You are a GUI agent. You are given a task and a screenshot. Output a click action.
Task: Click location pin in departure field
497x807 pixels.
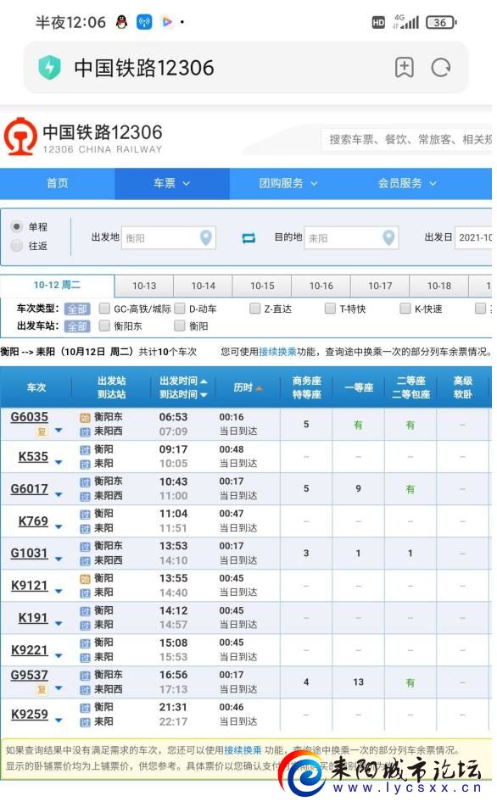pyautogui.click(x=206, y=237)
